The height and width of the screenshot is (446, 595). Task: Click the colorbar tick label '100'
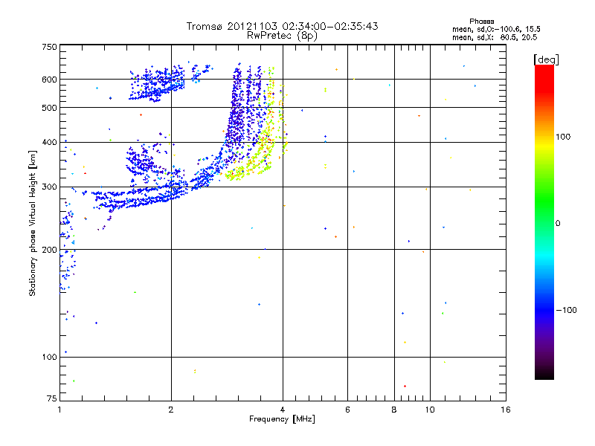pyautogui.click(x=563, y=137)
